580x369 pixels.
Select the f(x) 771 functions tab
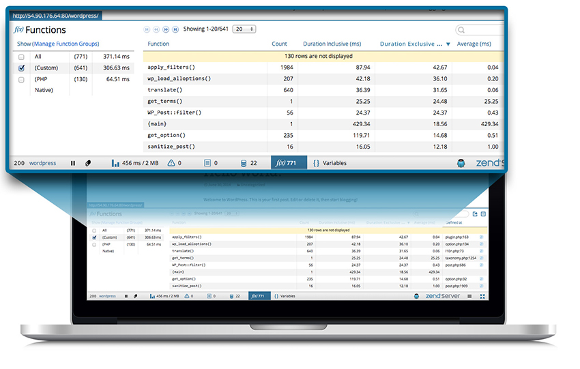285,164
